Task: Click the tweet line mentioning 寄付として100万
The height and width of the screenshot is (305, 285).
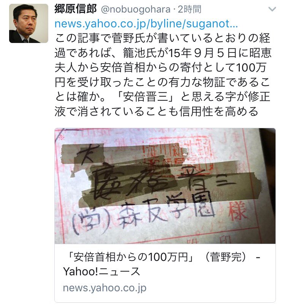Action: click(x=160, y=67)
